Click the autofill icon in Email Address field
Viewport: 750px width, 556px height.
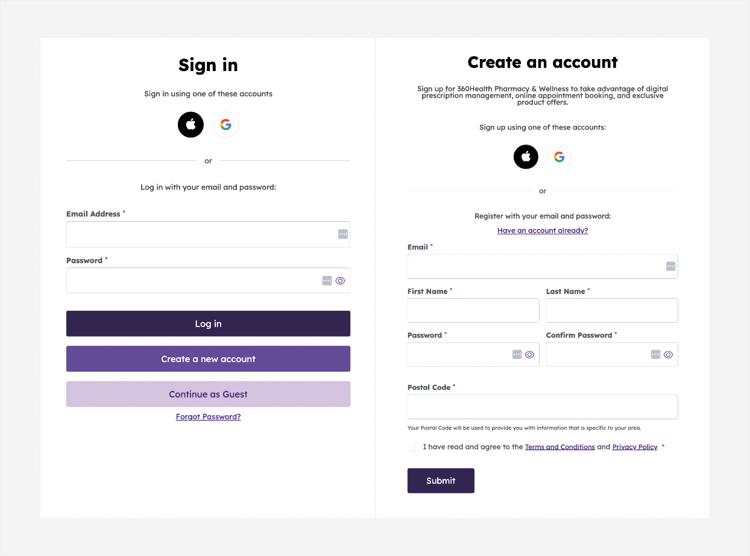342,234
